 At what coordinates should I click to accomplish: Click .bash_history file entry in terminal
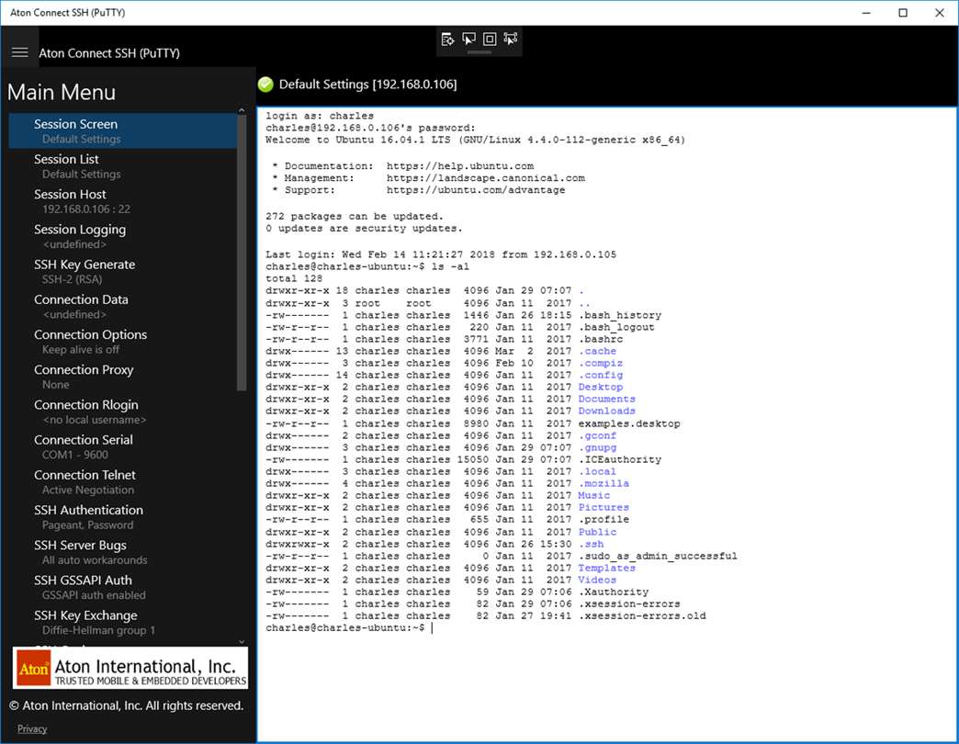619,315
